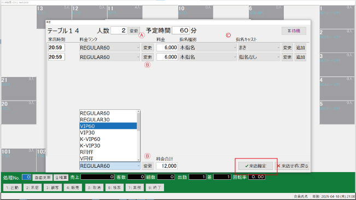This screenshot has width=356, height=200.
Task: Click the rank list scrollbar
Action: (x=138, y=136)
